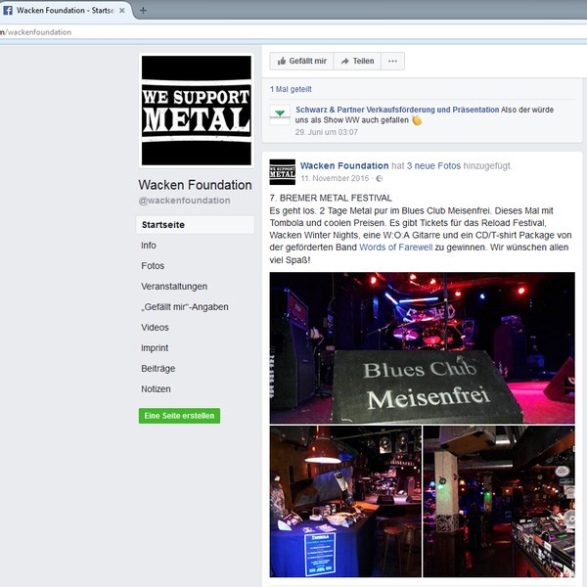
Task: Click the Gefällt mir like button
Action: pyautogui.click(x=301, y=61)
